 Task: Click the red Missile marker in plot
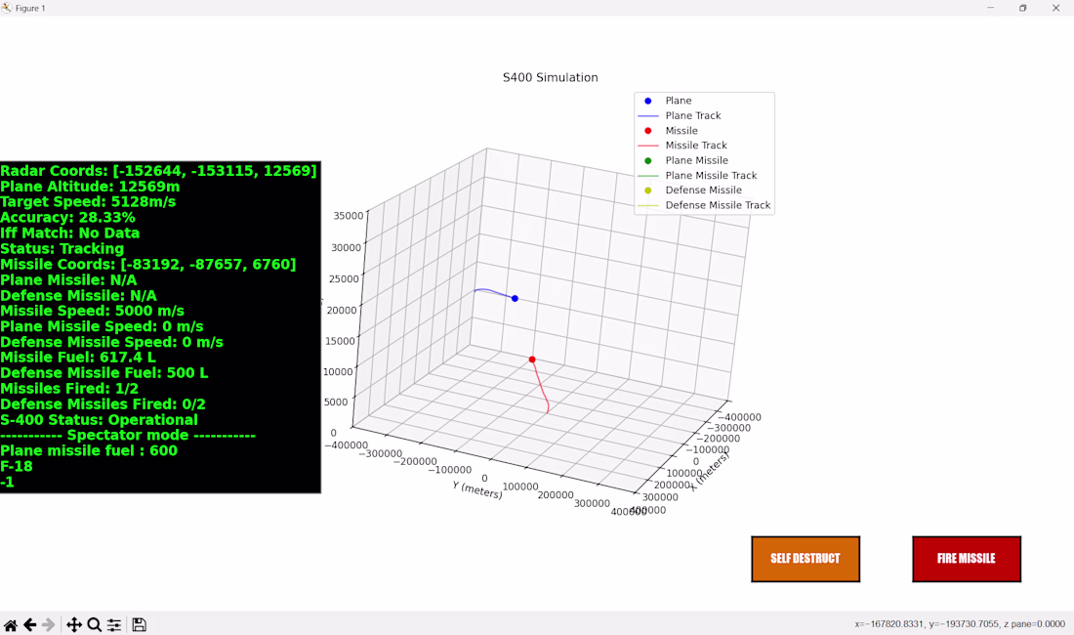tap(532, 360)
